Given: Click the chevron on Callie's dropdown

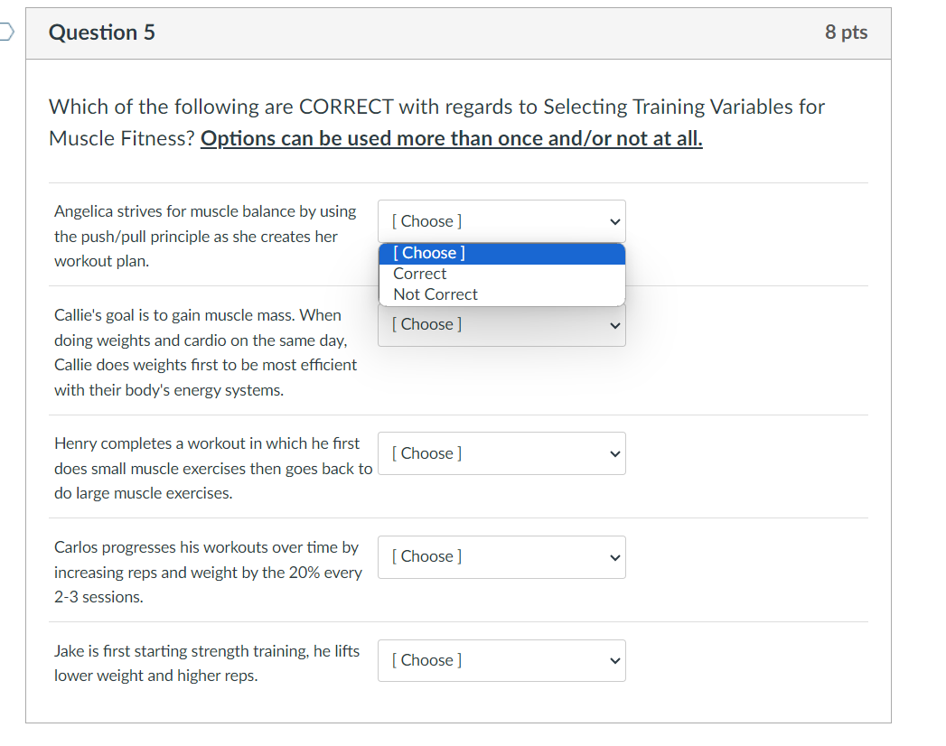Looking at the screenshot, I should (614, 323).
